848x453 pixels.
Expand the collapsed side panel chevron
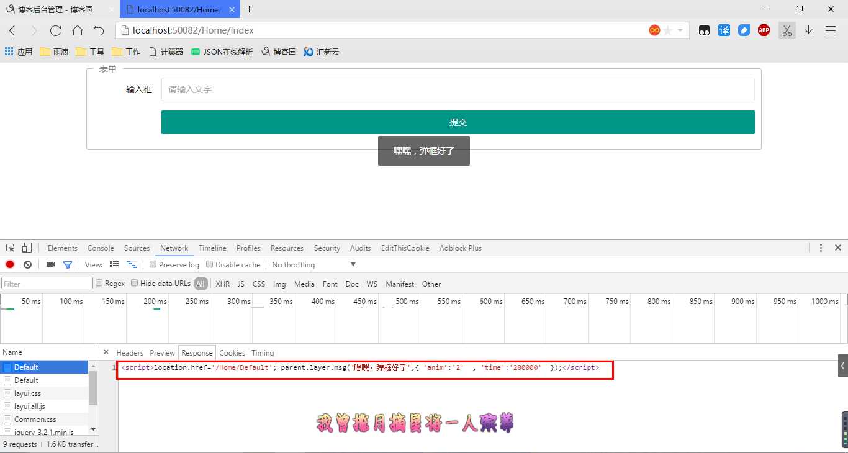click(x=842, y=366)
